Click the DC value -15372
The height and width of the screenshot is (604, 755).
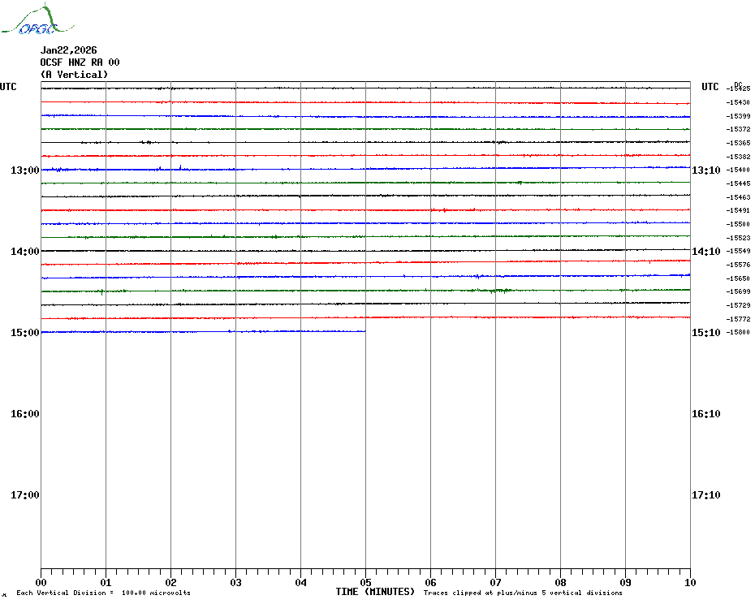[x=738, y=130]
